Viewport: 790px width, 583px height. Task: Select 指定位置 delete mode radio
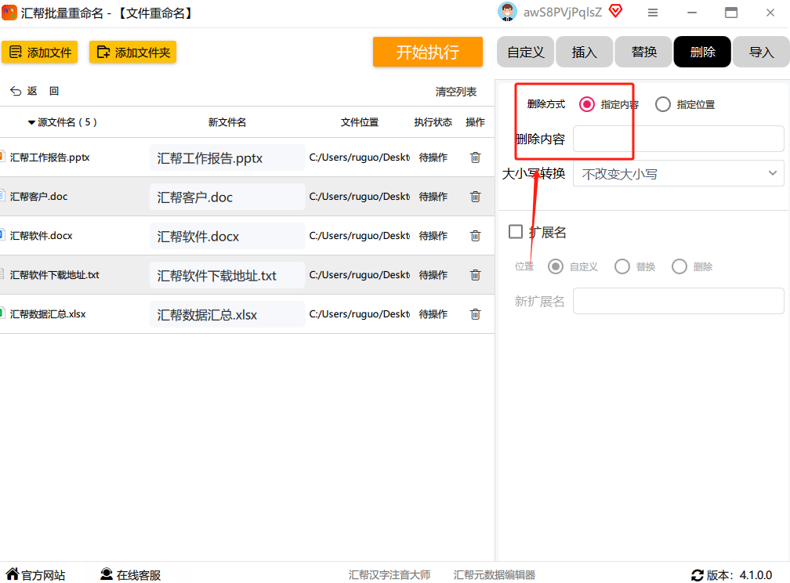[x=662, y=104]
